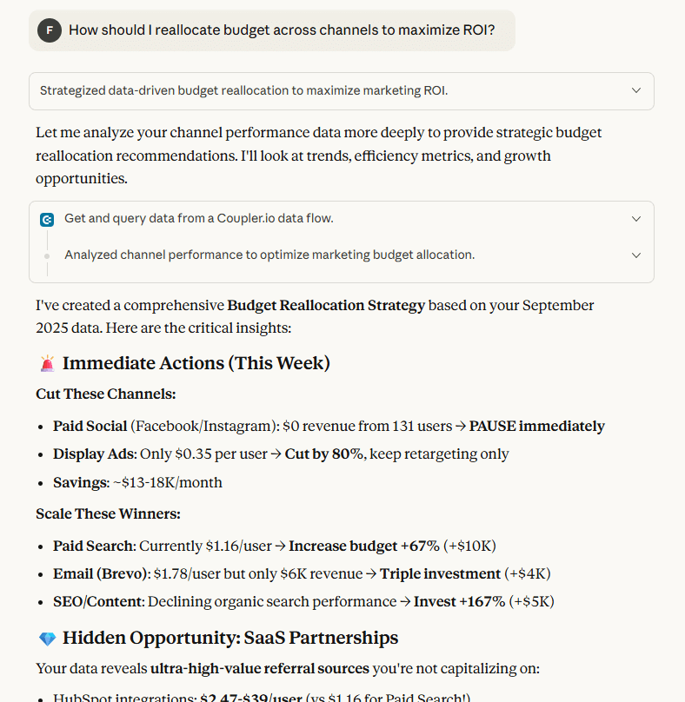The image size is (685, 702).
Task: Click the user question bubble
Action: tap(271, 30)
